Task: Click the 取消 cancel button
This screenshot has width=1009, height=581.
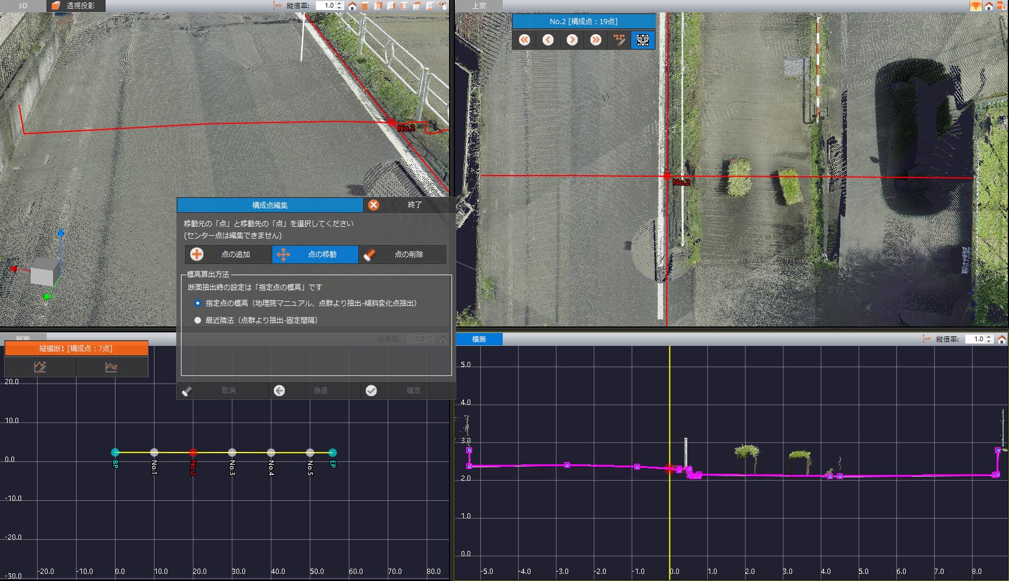Action: [223, 391]
